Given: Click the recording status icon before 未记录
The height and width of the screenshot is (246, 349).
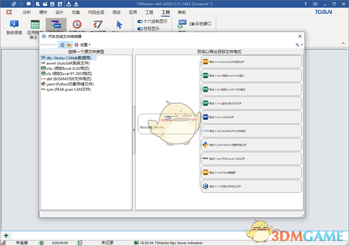Looking at the screenshot, I should 80,243.
